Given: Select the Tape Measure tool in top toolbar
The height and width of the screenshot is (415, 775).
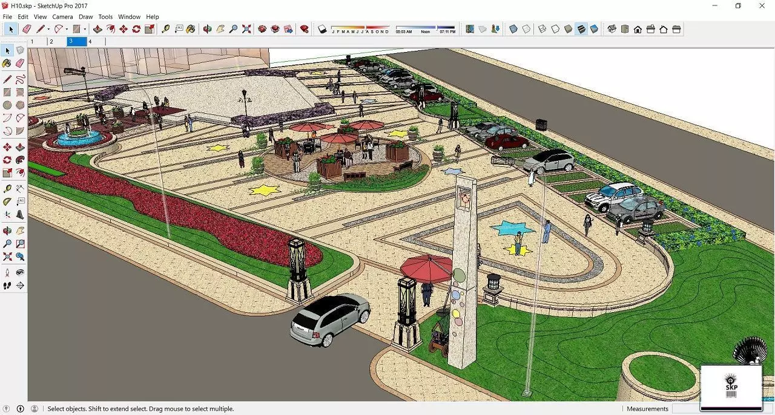Looking at the screenshot, I should coord(165,29).
